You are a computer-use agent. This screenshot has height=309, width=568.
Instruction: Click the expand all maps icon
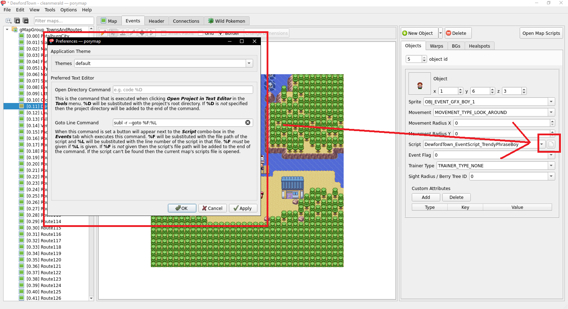tap(17, 21)
